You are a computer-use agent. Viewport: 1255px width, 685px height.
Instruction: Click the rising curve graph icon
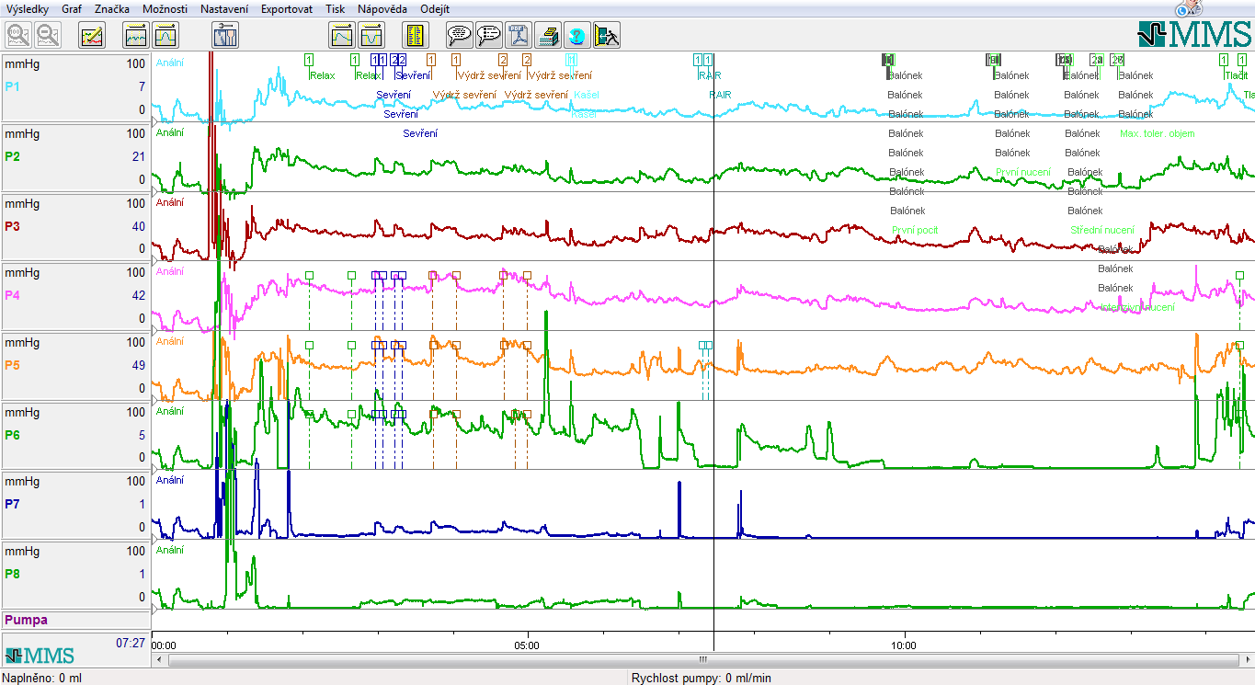click(342, 36)
